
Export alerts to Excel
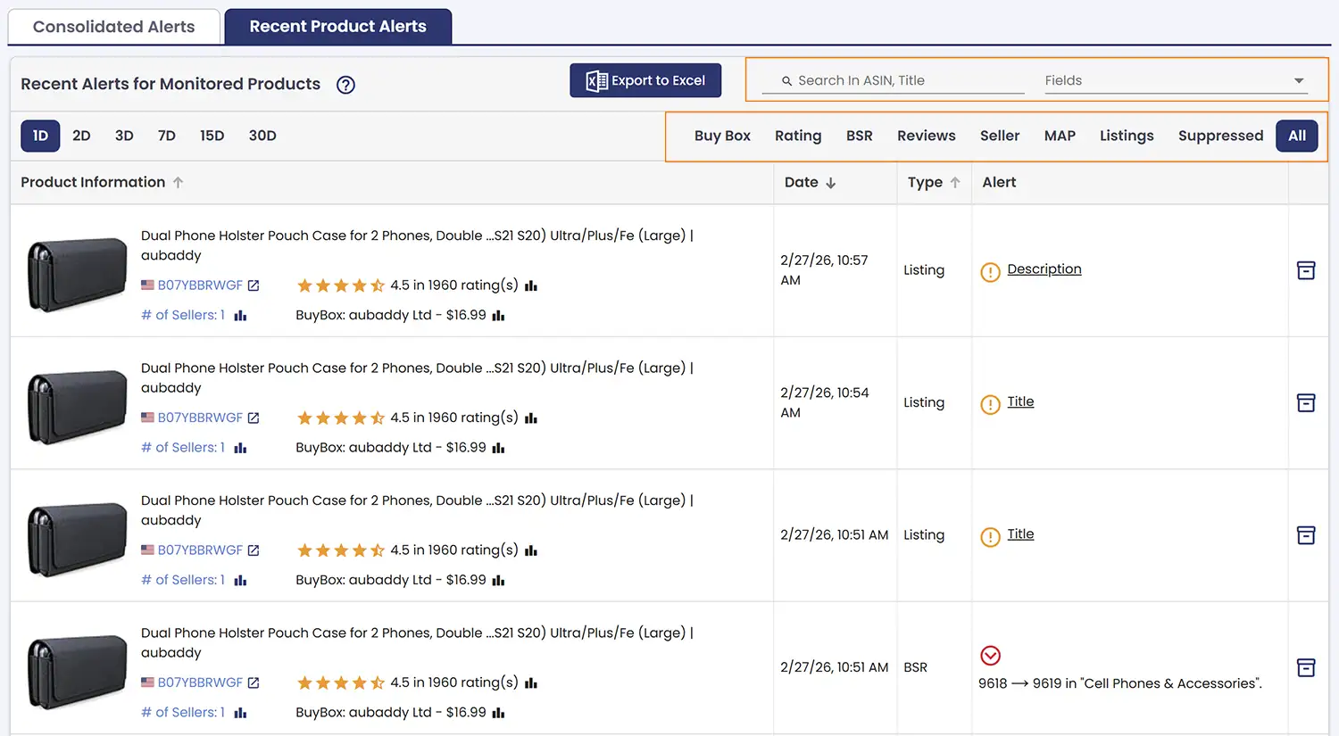645,80
